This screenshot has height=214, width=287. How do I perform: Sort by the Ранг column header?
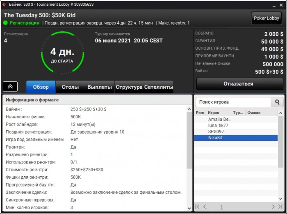pyautogui.click(x=200, y=113)
